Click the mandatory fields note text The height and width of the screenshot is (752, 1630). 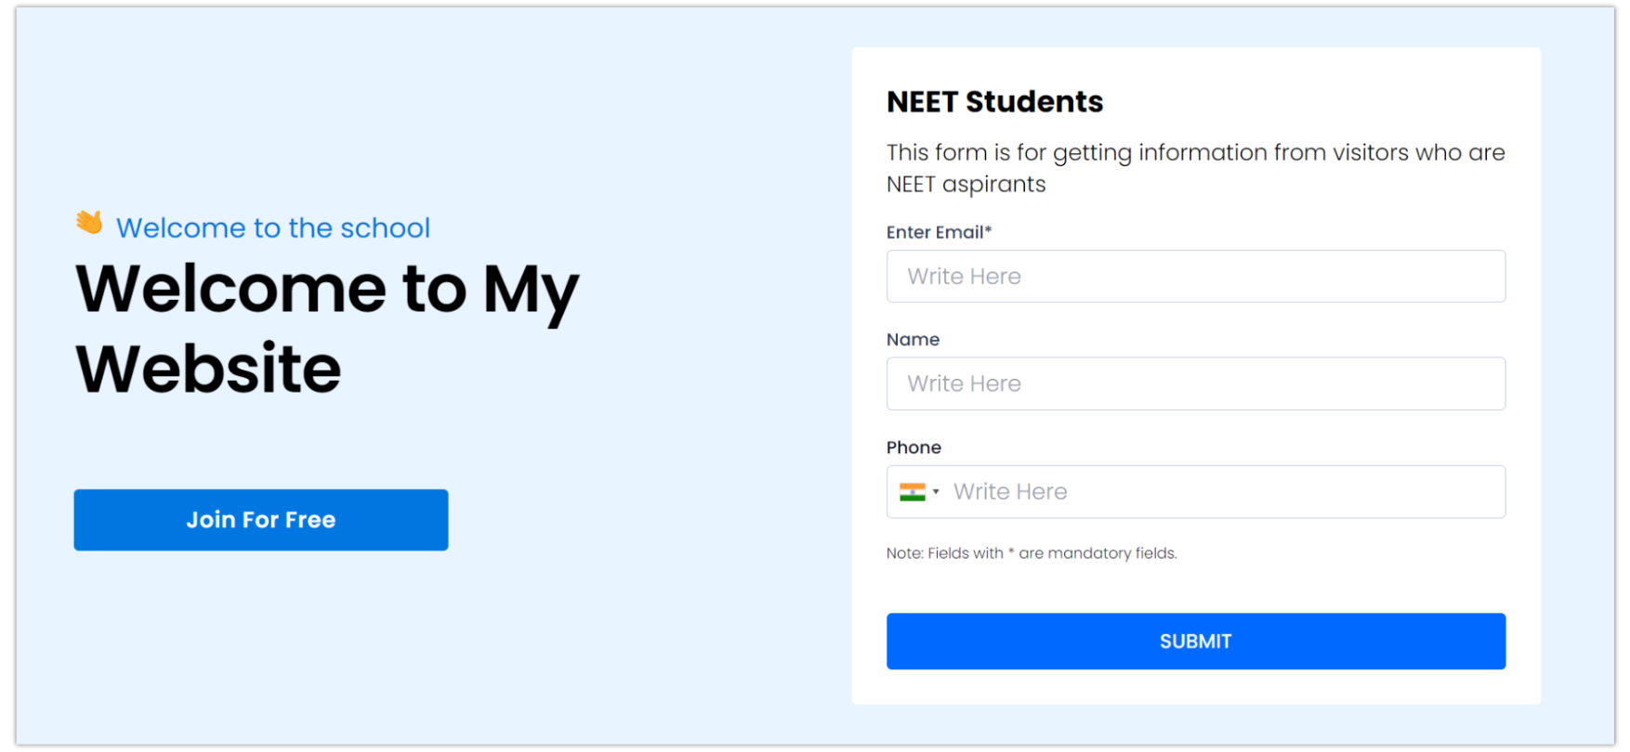click(x=1032, y=552)
